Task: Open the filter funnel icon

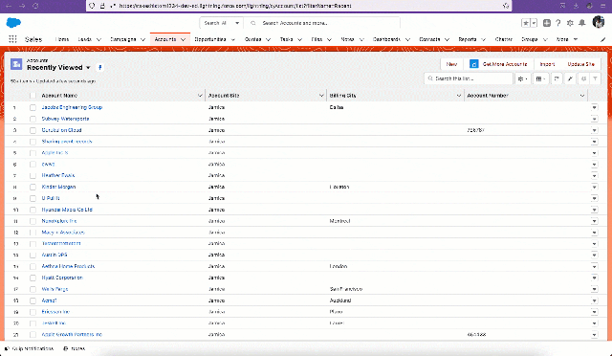Action: (x=595, y=78)
